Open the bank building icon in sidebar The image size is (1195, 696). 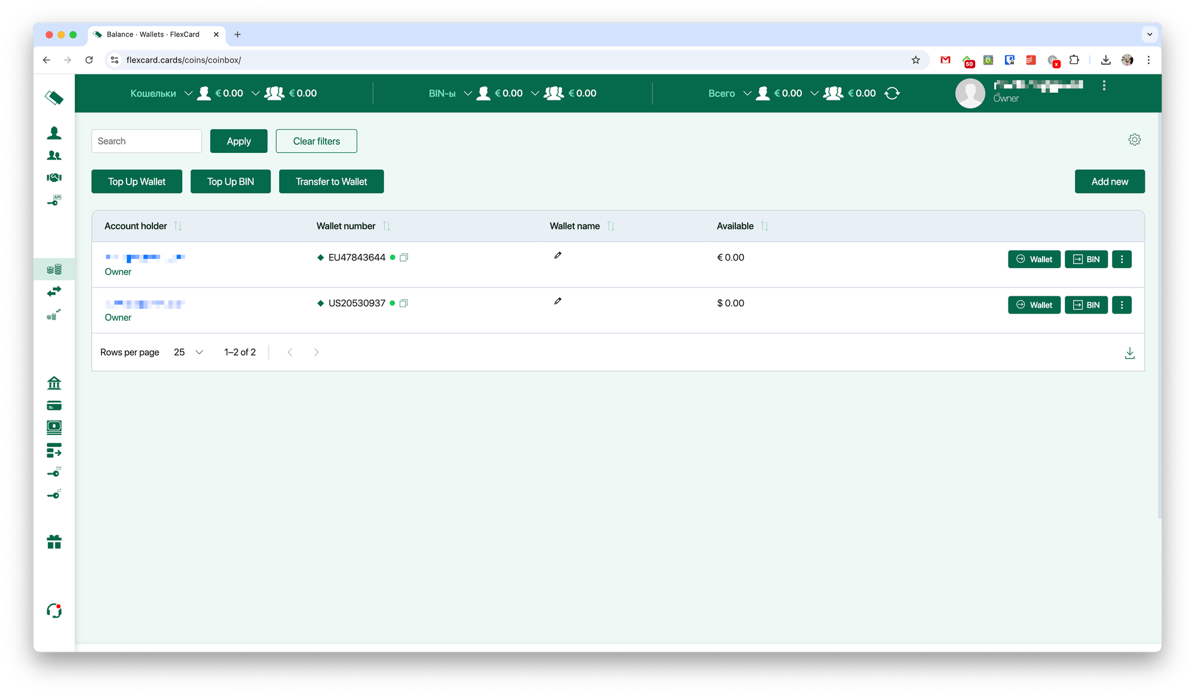click(54, 383)
